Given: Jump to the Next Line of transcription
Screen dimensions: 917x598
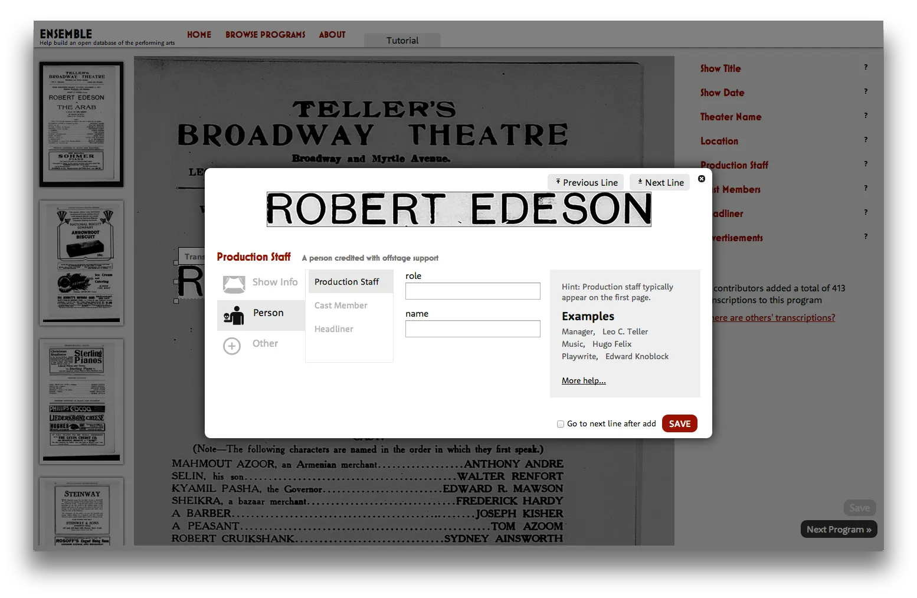Looking at the screenshot, I should click(x=659, y=182).
